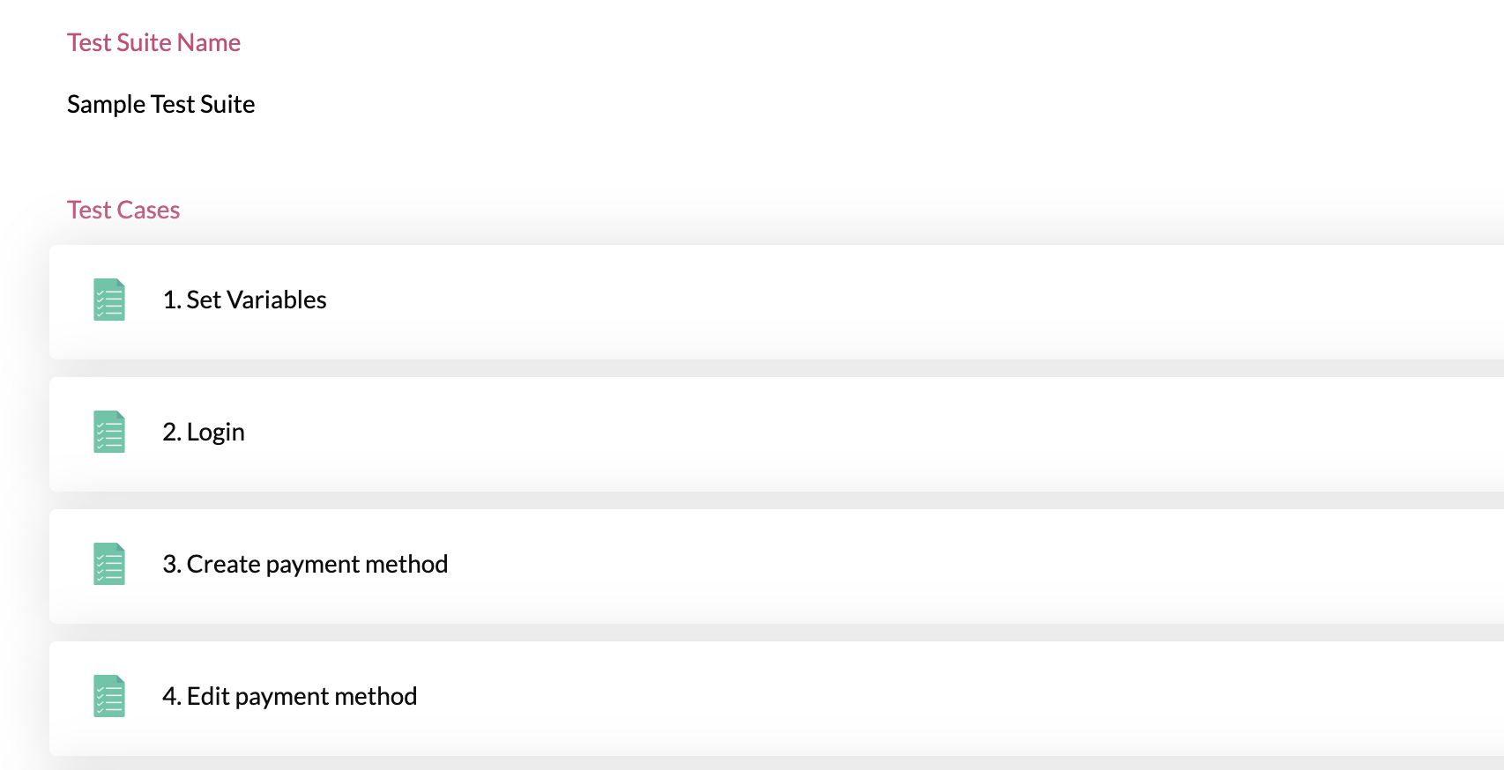Click the Set Variables test case icon

tap(109, 300)
